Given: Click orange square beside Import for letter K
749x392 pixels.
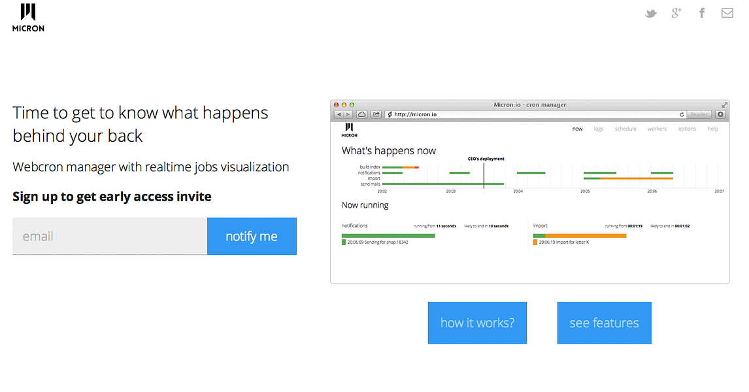Looking at the screenshot, I should click(535, 242).
